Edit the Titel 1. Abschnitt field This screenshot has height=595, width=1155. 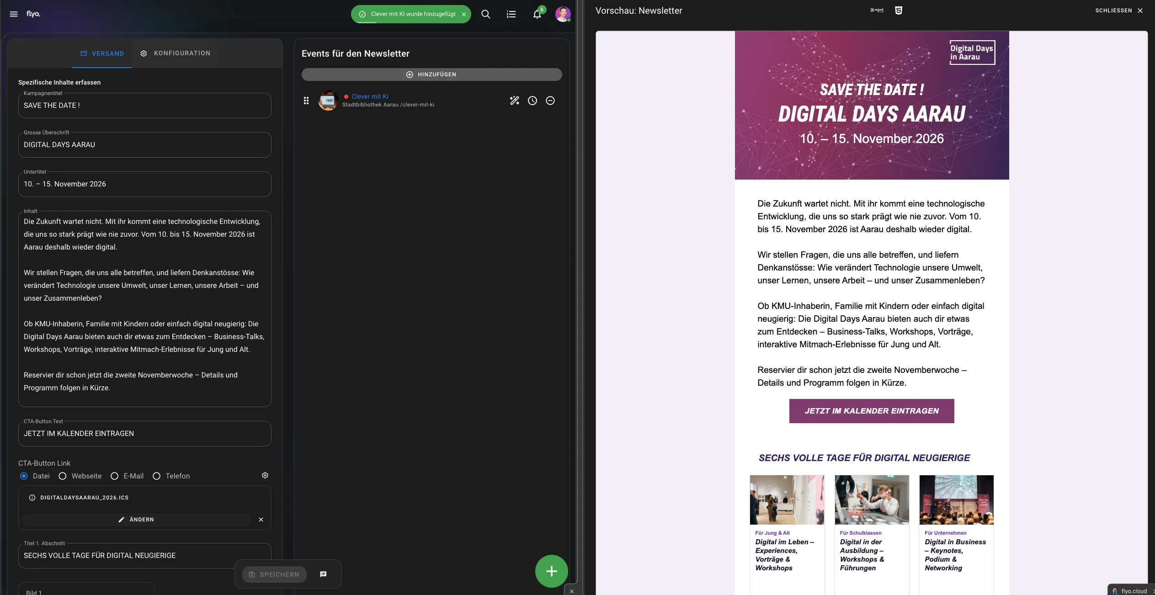point(145,556)
